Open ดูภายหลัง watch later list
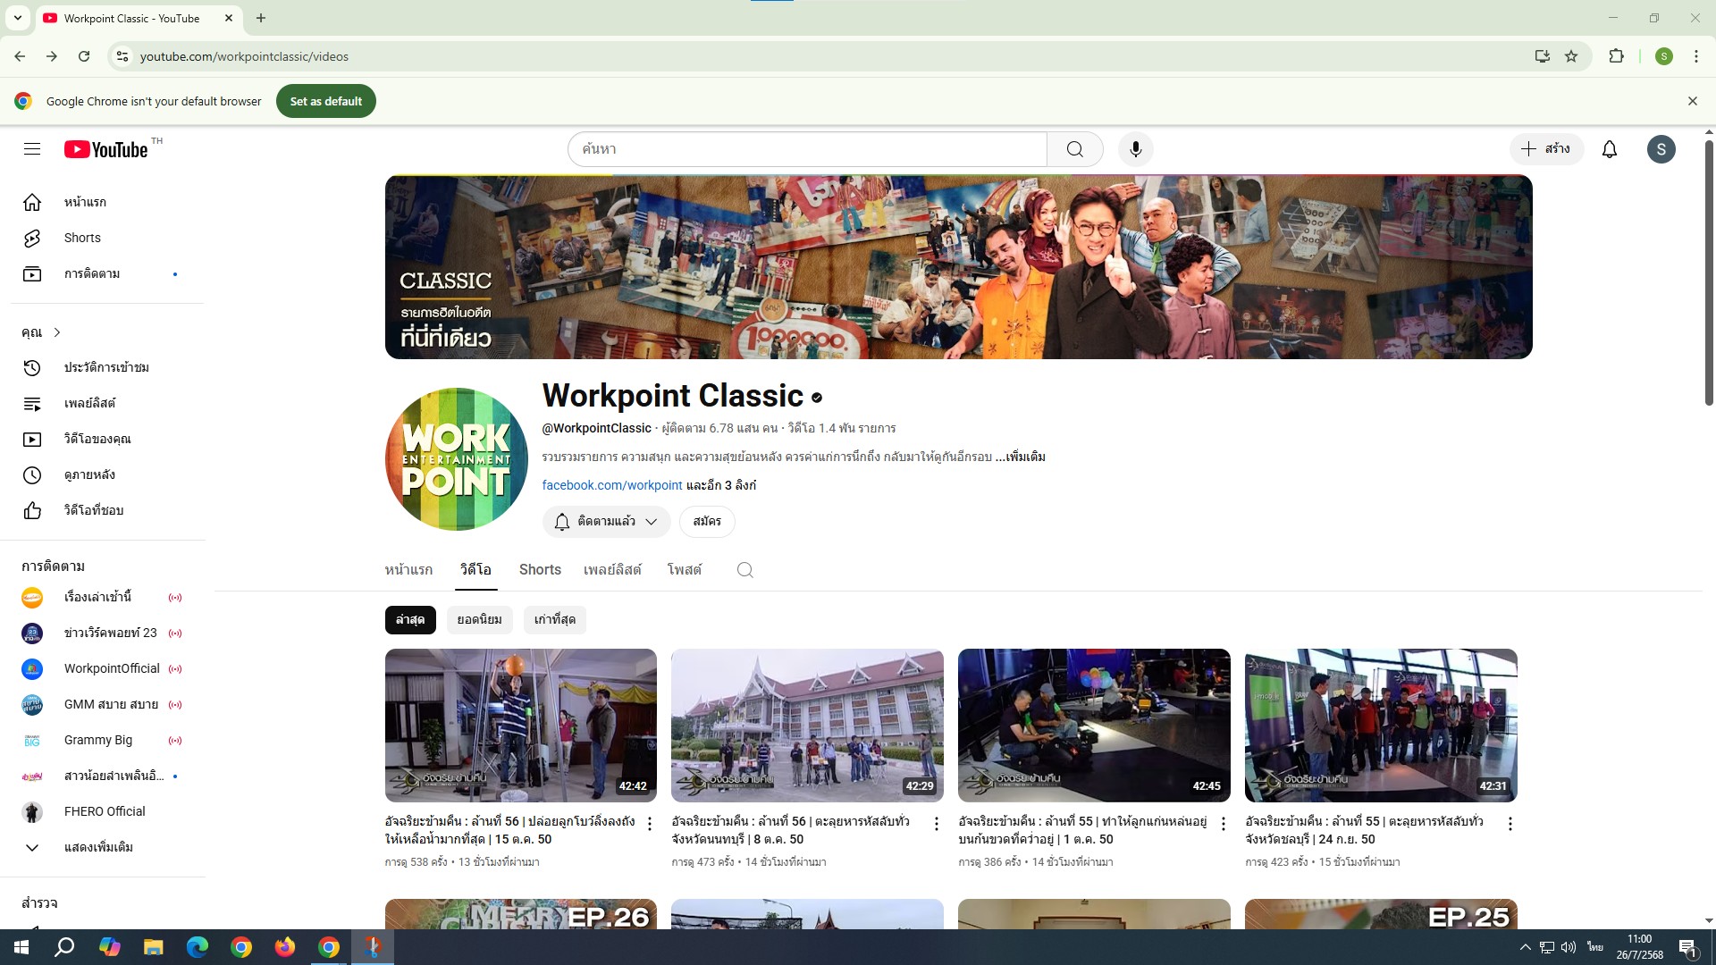The height and width of the screenshot is (965, 1716). [x=107, y=474]
